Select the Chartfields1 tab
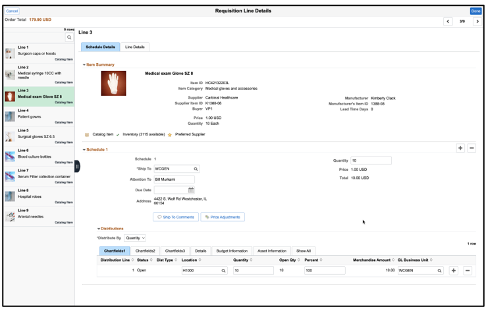 [115, 251]
